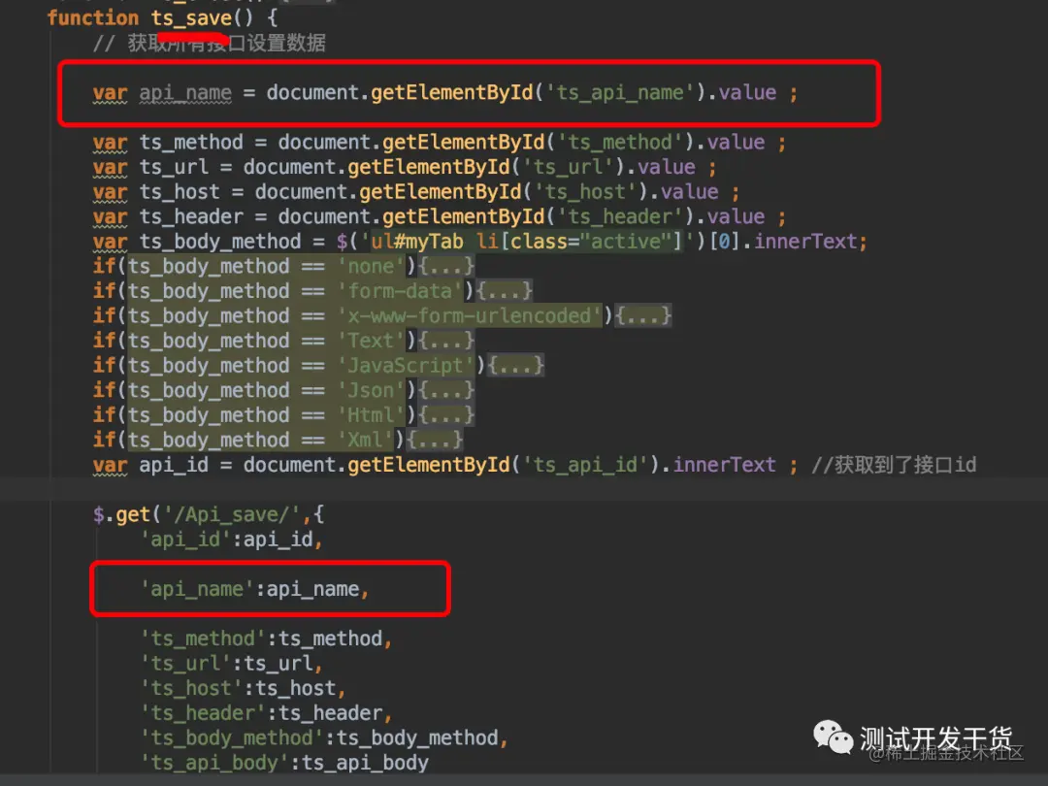Expand folded block after 'Json' condition
This screenshot has height=786, width=1048.
click(446, 390)
